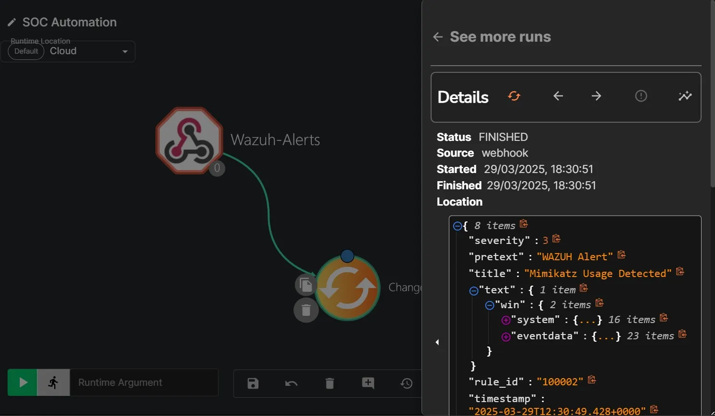Click the Wazuh-Alerts webhook node

[x=189, y=140]
